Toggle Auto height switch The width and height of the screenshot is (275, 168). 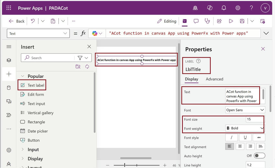tap(259, 156)
